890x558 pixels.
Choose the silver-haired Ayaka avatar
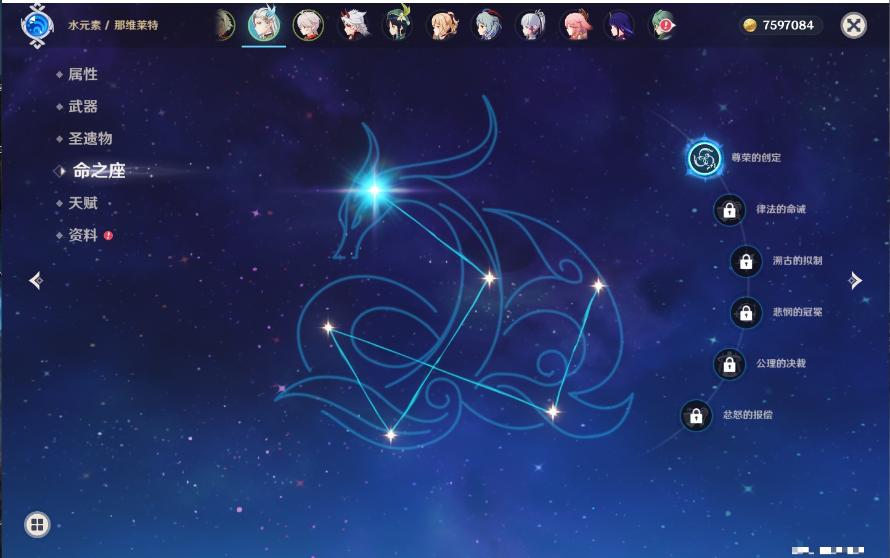tap(531, 25)
